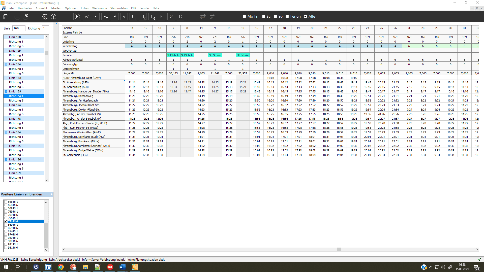Collapse the Linie 169 tree node
Image resolution: width=484 pixels, height=272 pixels.
click(x=6, y=91)
